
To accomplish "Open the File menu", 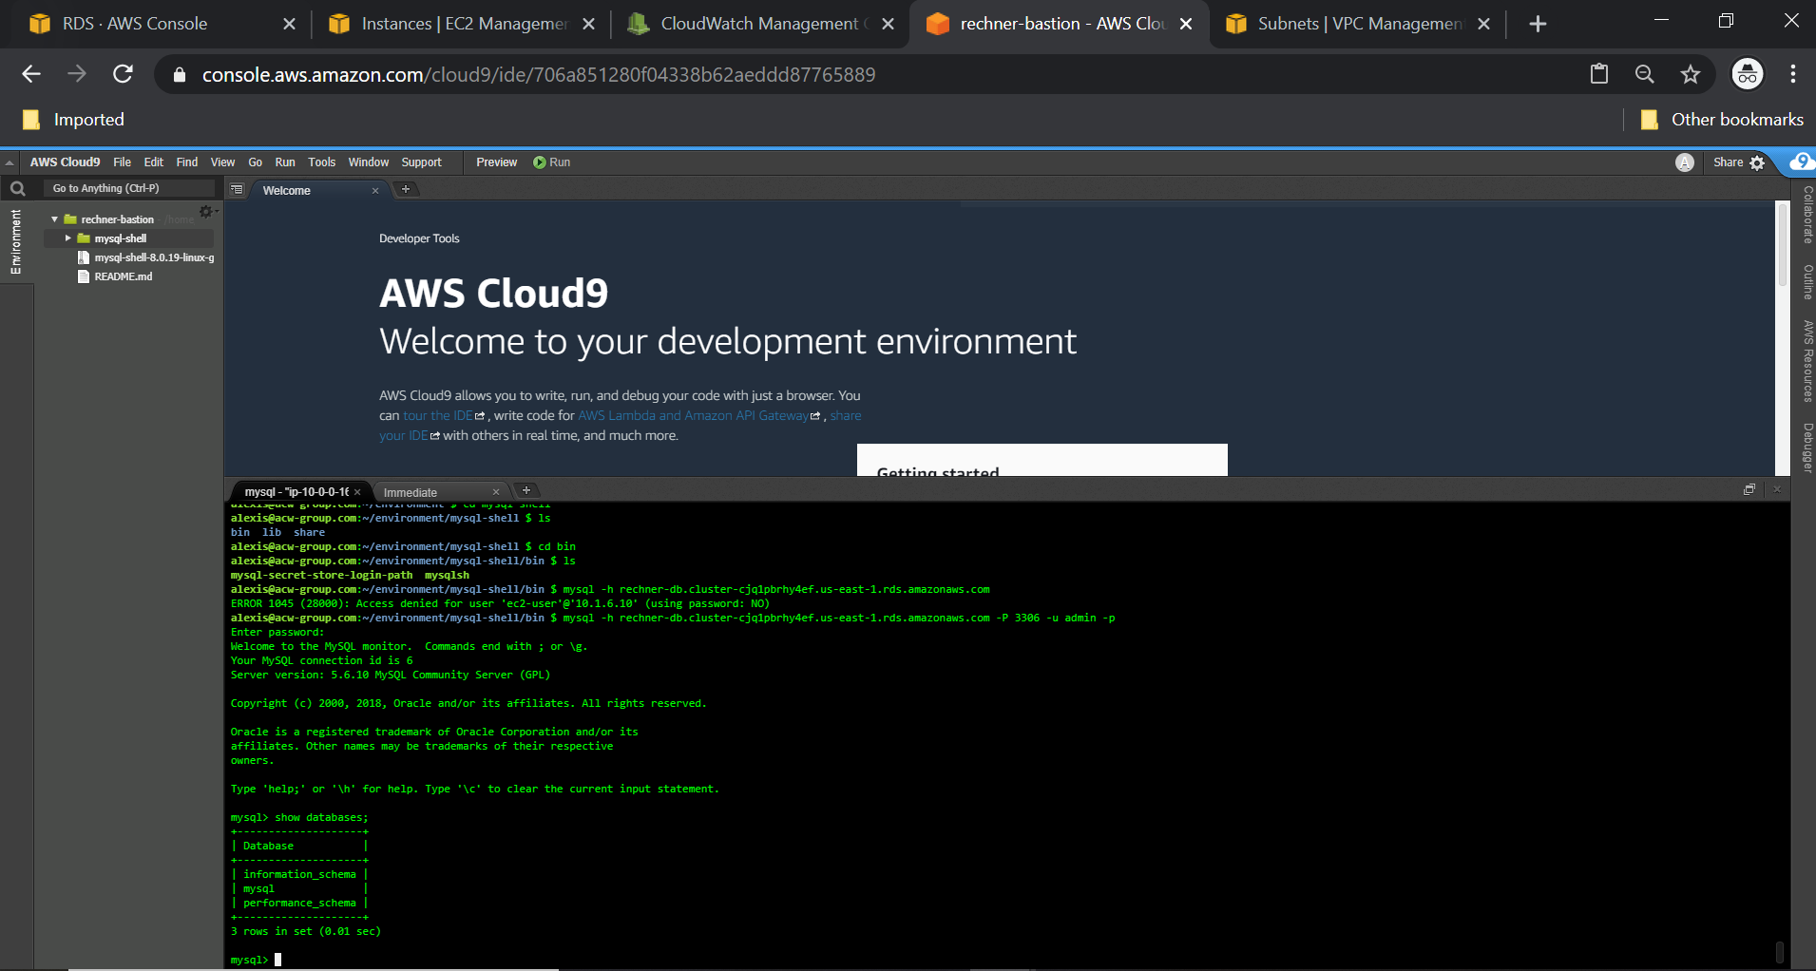I will click(x=123, y=162).
